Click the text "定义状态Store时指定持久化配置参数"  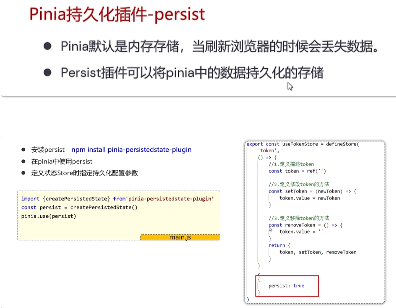[85, 173]
